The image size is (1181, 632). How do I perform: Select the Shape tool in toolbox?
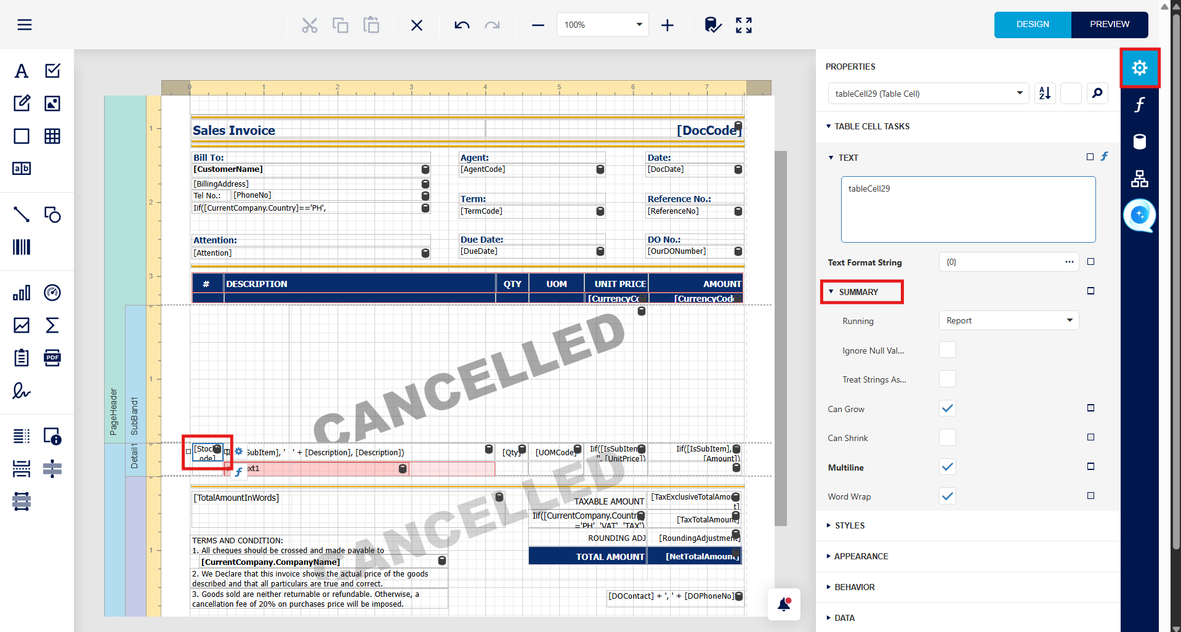click(x=52, y=214)
